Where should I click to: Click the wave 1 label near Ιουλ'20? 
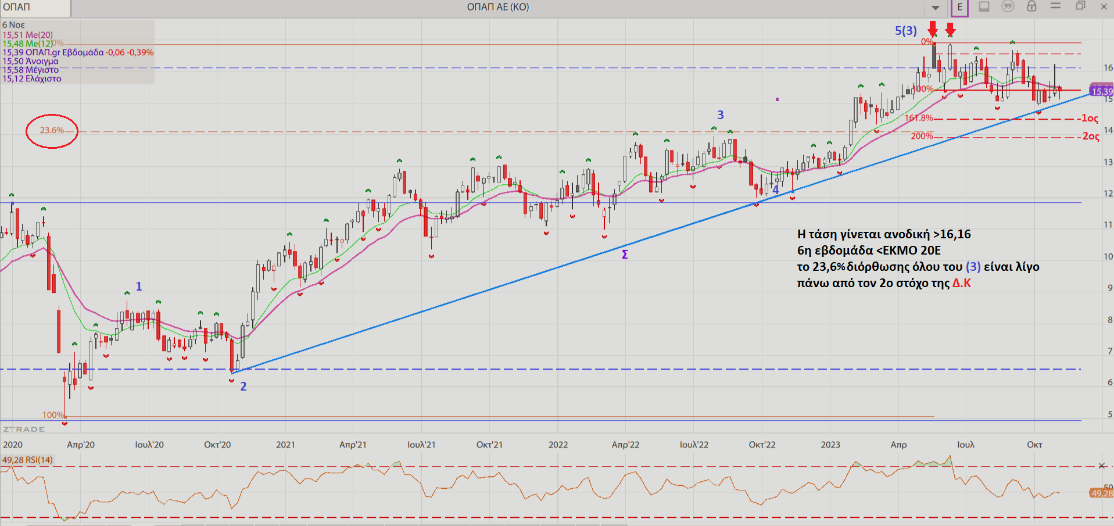[x=139, y=287]
